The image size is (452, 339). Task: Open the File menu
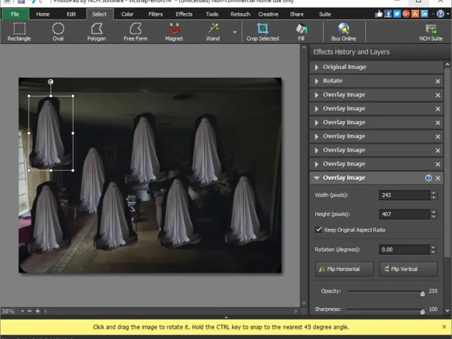[15, 14]
